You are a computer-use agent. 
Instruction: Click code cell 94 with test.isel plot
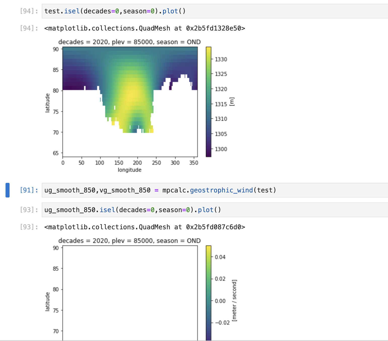coord(215,11)
